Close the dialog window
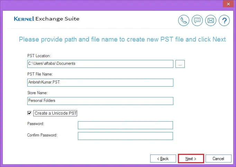The width and height of the screenshot is (236, 167). tap(228, 4)
